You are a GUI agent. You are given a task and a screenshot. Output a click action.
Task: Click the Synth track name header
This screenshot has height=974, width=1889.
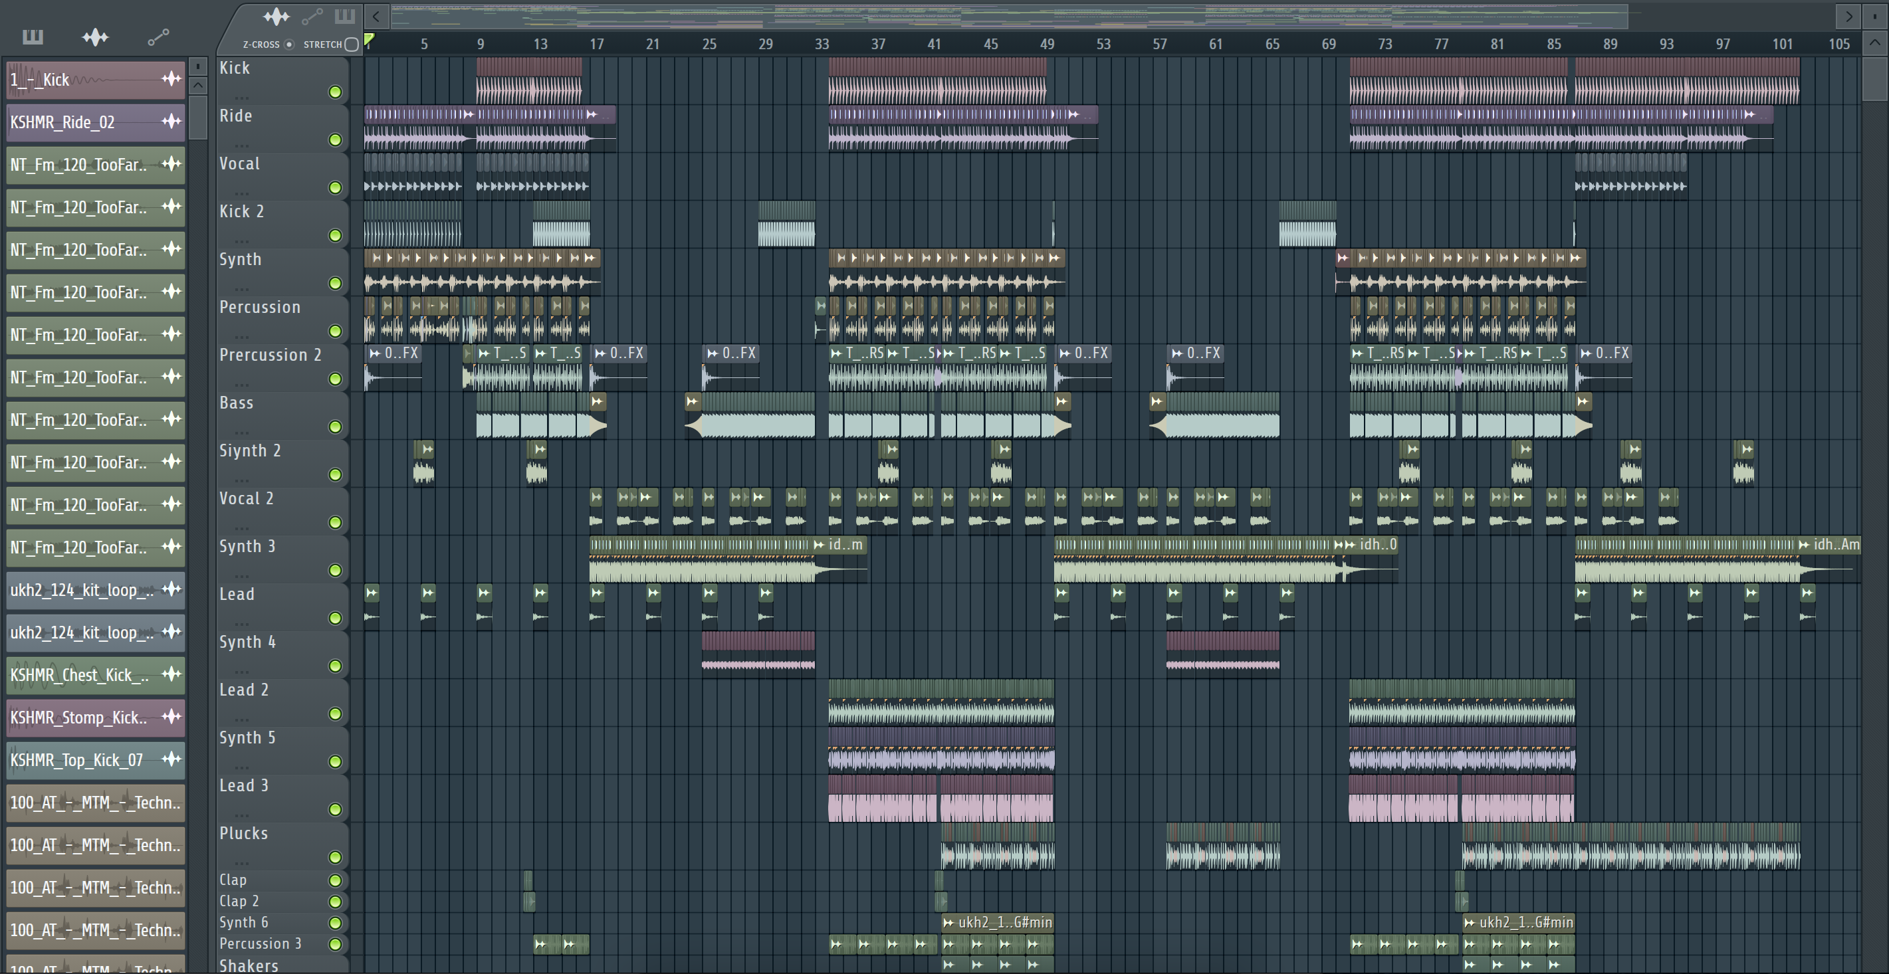pyautogui.click(x=282, y=272)
